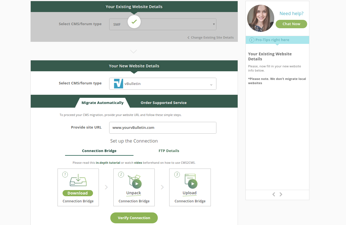Click the support agent photo
This screenshot has height=225, width=346.
click(261, 18)
